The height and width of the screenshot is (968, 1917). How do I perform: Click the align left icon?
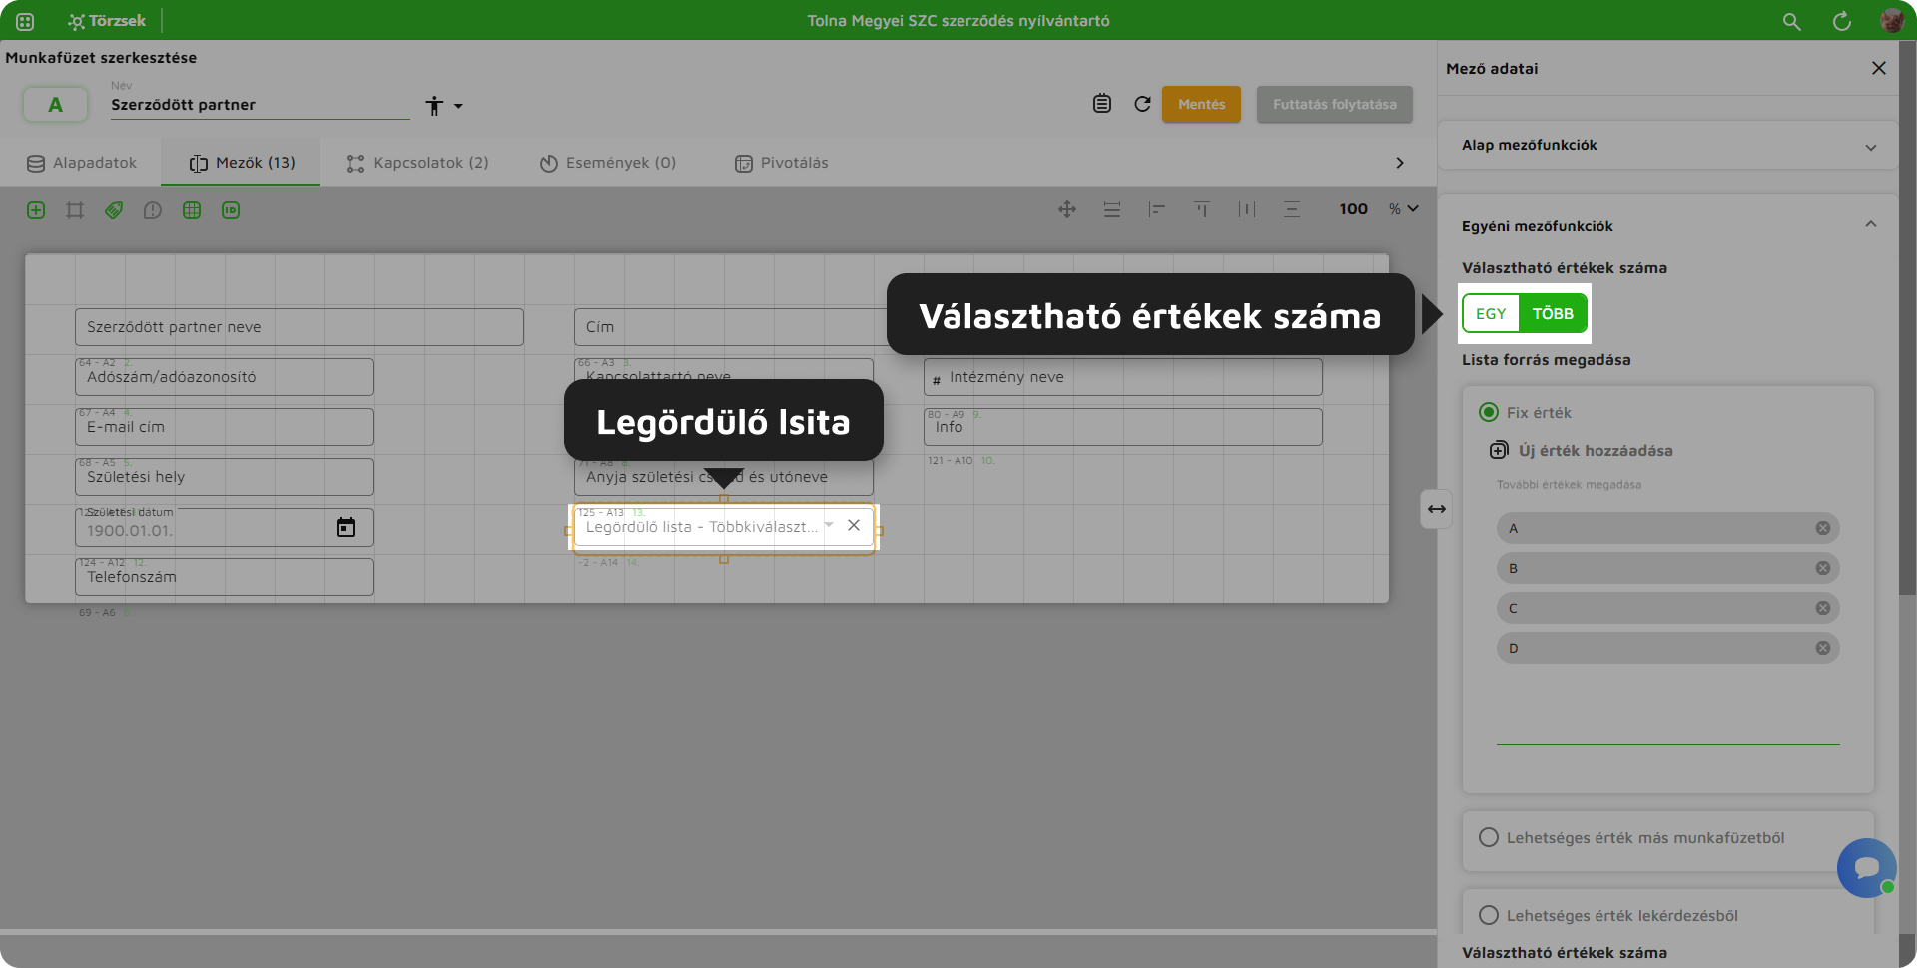coord(1157,209)
